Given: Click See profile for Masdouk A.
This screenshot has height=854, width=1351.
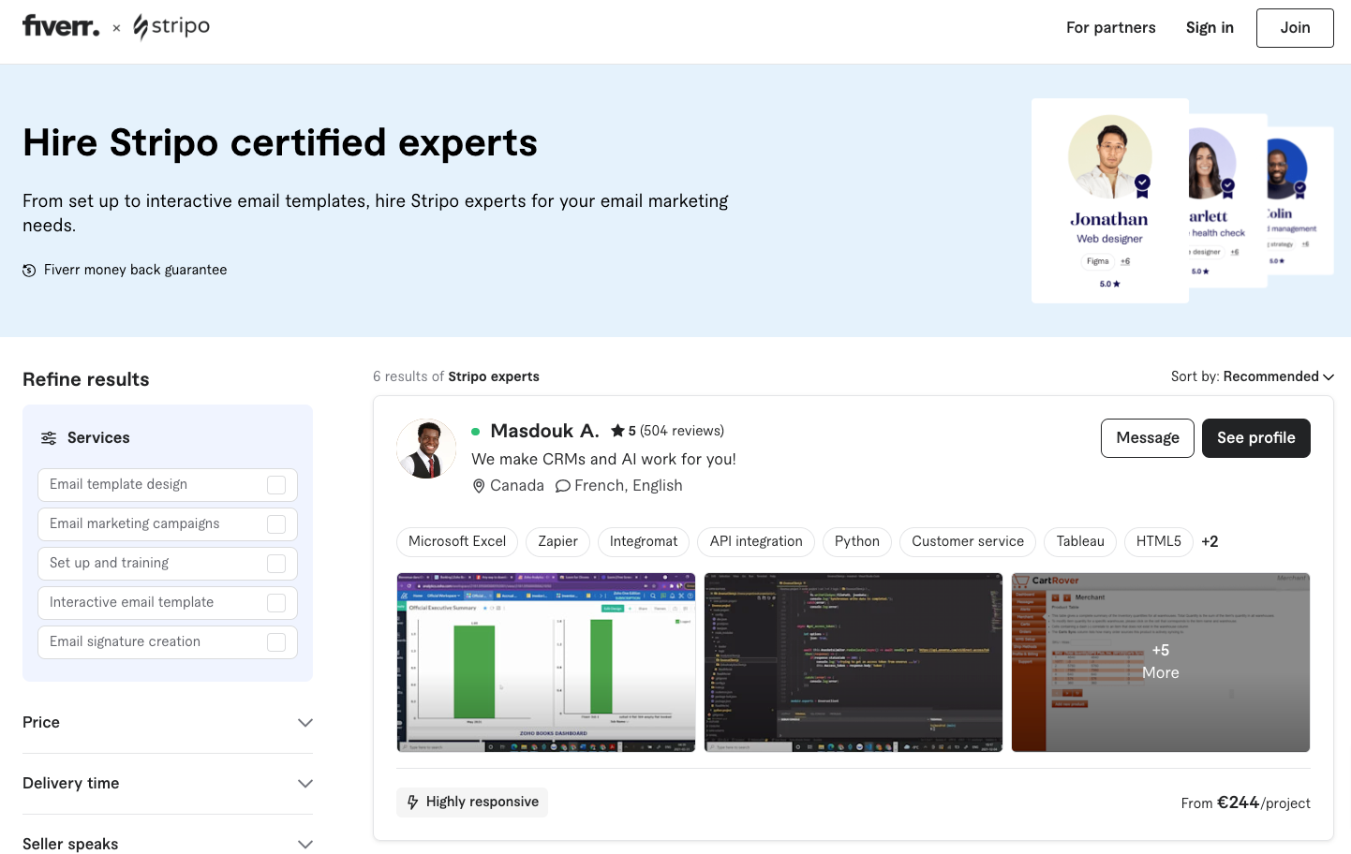Looking at the screenshot, I should click(1255, 438).
